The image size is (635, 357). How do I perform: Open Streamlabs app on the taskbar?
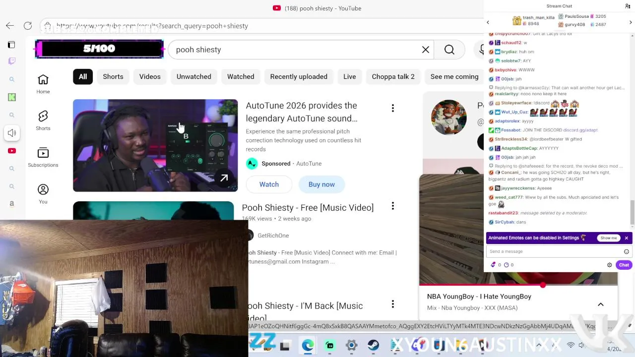329,346
